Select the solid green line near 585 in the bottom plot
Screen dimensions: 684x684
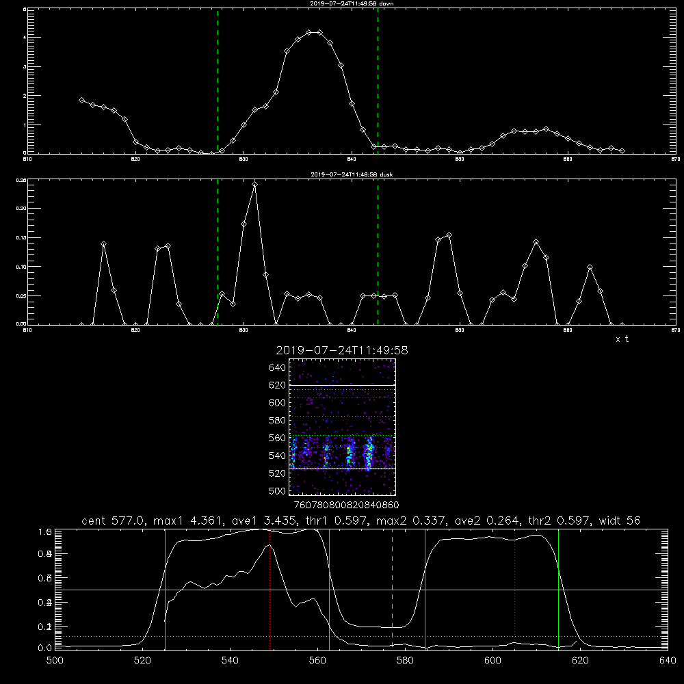coord(425,589)
